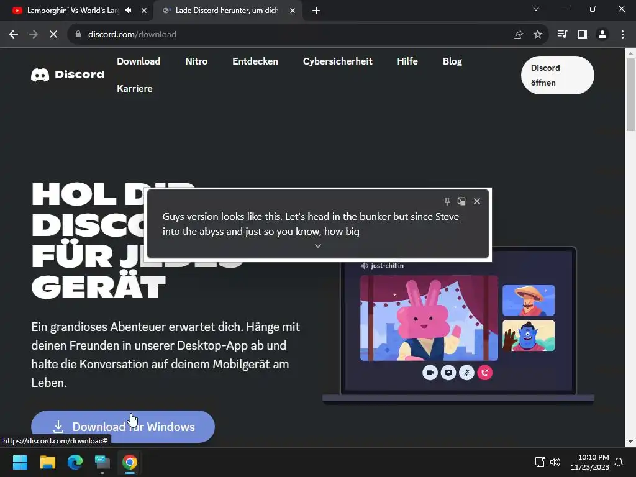
Task: Open the tab search dropdown arrow
Action: click(x=536, y=9)
